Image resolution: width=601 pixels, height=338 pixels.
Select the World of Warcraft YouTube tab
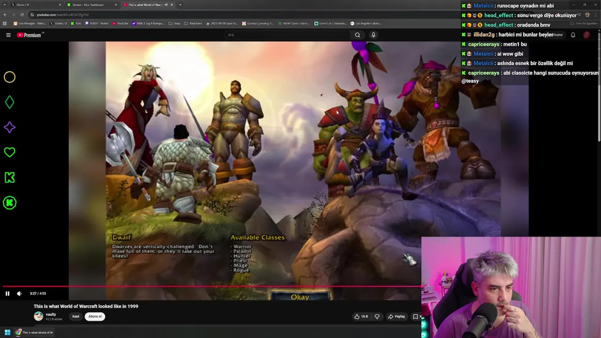(x=148, y=5)
